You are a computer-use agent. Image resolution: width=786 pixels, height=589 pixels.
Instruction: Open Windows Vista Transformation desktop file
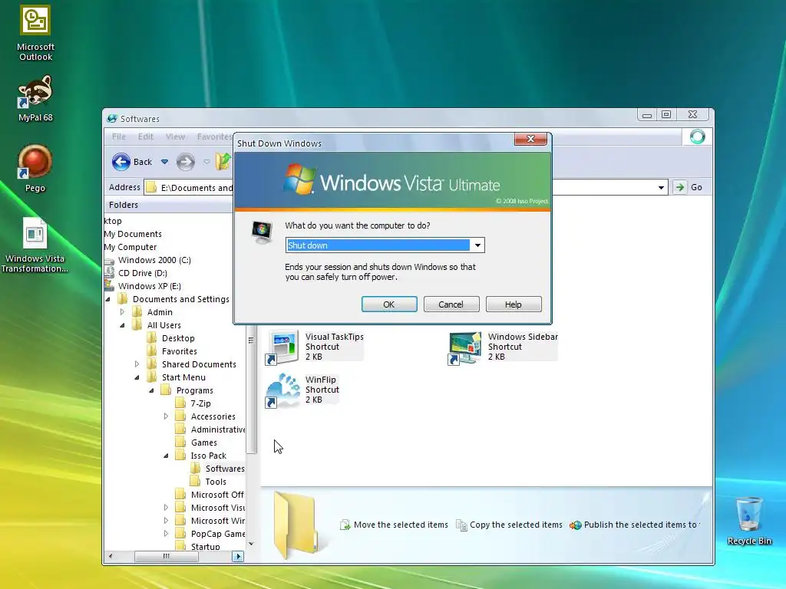tap(35, 245)
